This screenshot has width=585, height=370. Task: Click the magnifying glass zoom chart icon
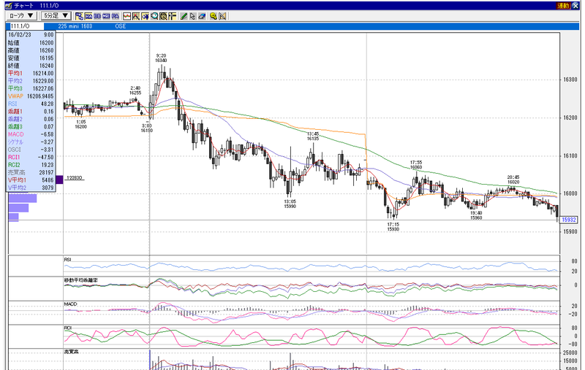pyautogui.click(x=154, y=16)
